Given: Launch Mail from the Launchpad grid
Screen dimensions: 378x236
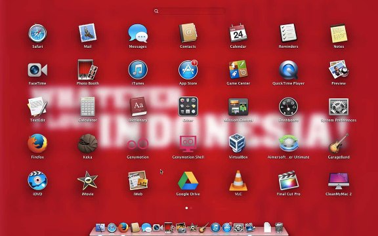Looking at the screenshot, I should (87, 33).
